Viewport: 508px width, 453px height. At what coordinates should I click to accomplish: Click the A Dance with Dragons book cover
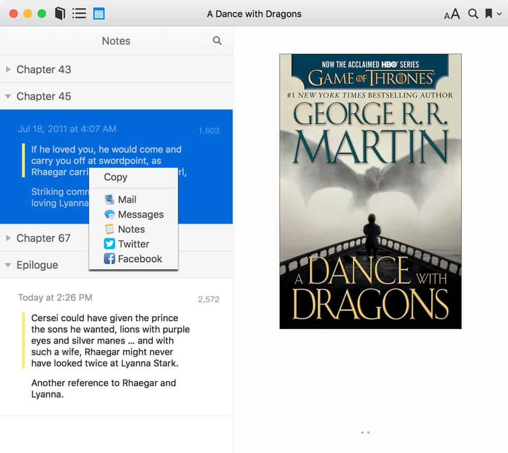(x=370, y=191)
